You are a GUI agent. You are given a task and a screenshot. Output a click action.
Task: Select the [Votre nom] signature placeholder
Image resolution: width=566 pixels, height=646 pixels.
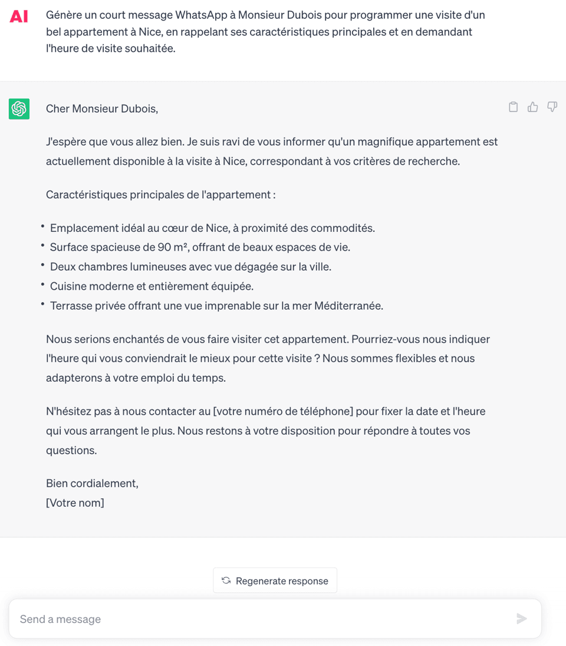click(75, 503)
